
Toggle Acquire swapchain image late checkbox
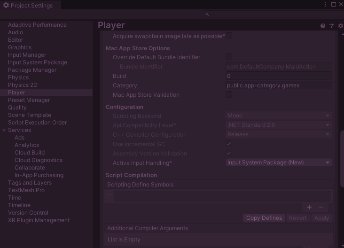click(229, 36)
